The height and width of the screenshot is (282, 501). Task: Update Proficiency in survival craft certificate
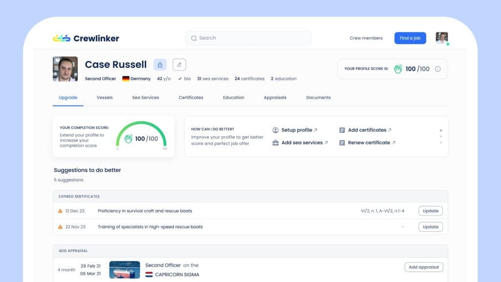click(431, 211)
